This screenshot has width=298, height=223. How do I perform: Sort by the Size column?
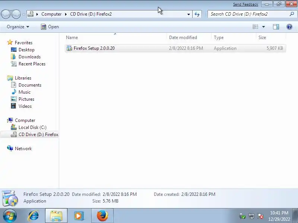coord(271,38)
